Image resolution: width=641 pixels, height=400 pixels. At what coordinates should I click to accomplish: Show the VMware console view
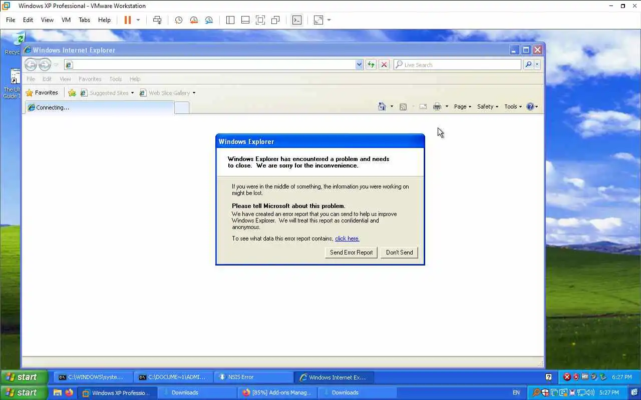tap(297, 20)
